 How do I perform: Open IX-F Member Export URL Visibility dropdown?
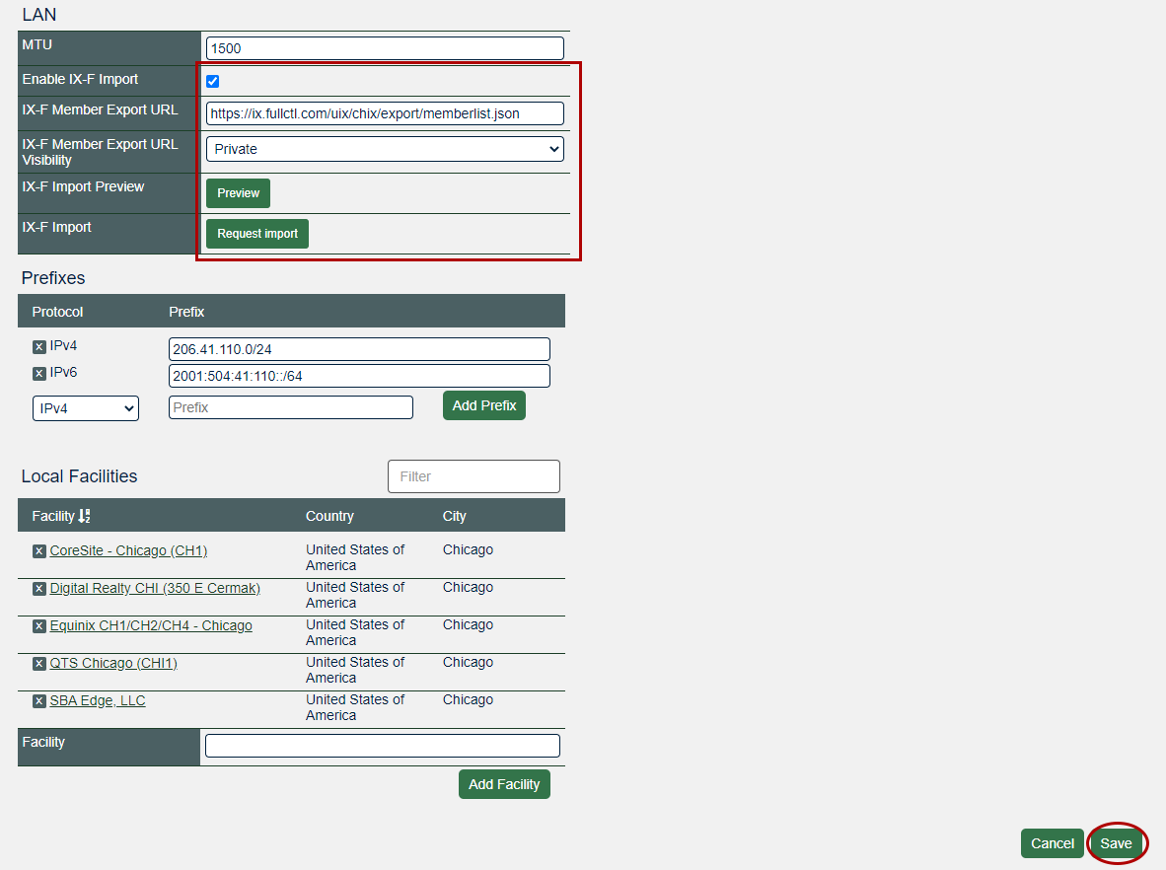385,149
